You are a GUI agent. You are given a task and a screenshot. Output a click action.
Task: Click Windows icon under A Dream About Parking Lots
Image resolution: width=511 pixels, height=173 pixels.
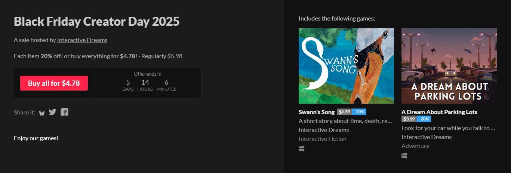[x=404, y=156]
